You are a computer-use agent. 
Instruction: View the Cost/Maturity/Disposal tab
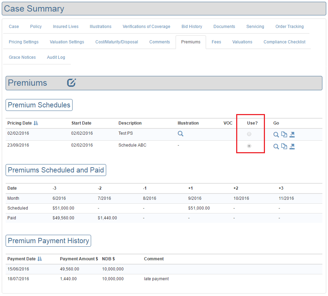click(117, 42)
